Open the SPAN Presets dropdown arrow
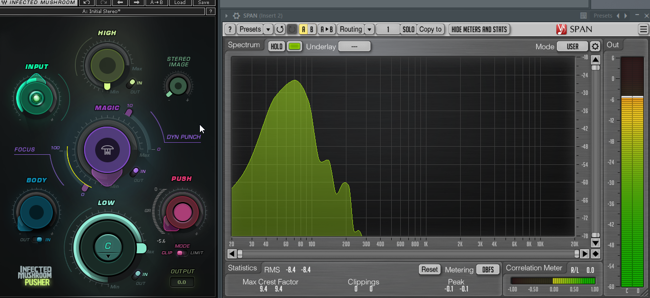The image size is (650, 298). pos(268,29)
